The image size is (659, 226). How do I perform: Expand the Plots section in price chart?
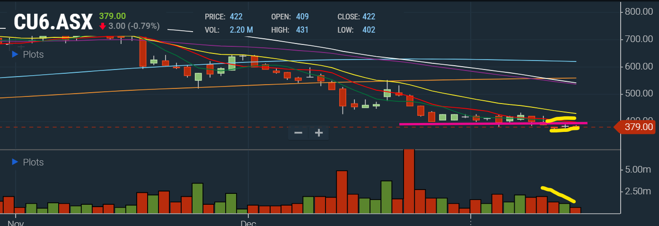point(27,54)
